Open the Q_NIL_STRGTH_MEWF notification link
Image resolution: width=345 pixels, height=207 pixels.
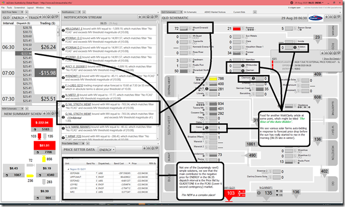[78, 104]
